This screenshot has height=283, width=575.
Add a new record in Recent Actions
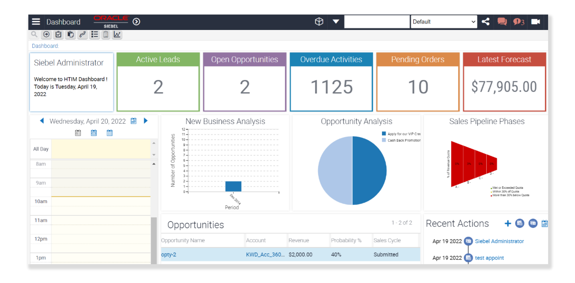(508, 223)
